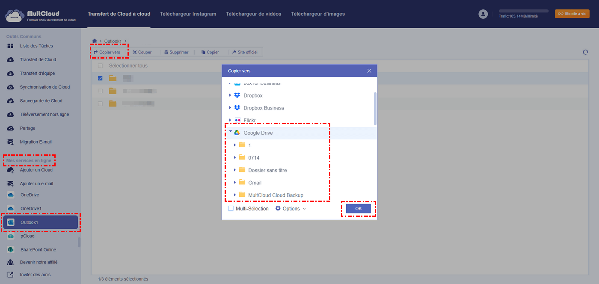The height and width of the screenshot is (284, 599).
Task: Expand the Gmail folder node
Action: coord(235,182)
